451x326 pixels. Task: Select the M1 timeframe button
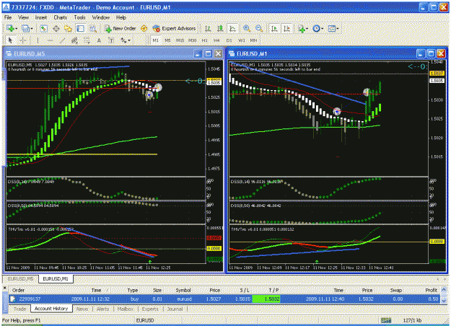click(156, 40)
